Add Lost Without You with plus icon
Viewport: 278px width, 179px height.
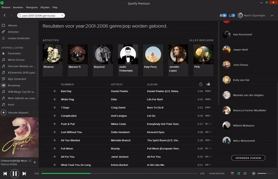pos(54,132)
